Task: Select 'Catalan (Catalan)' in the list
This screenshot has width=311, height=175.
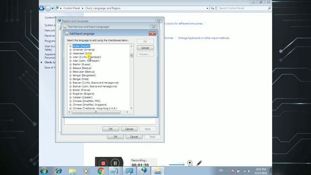Action: (83, 97)
